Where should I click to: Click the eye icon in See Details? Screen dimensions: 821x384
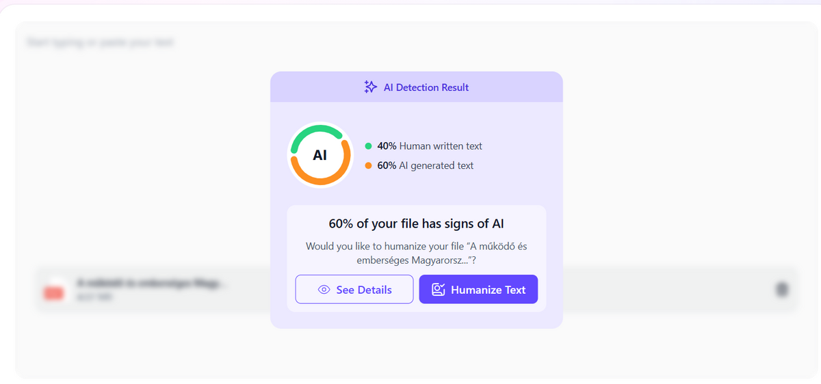click(x=324, y=290)
